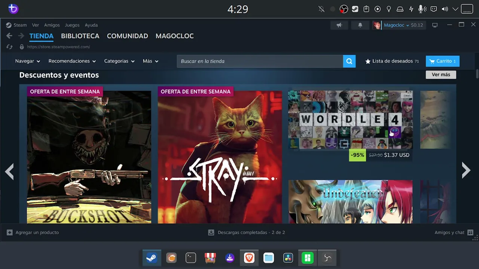Click the Agregar un producto label
This screenshot has width=479, height=269.
[x=37, y=232]
